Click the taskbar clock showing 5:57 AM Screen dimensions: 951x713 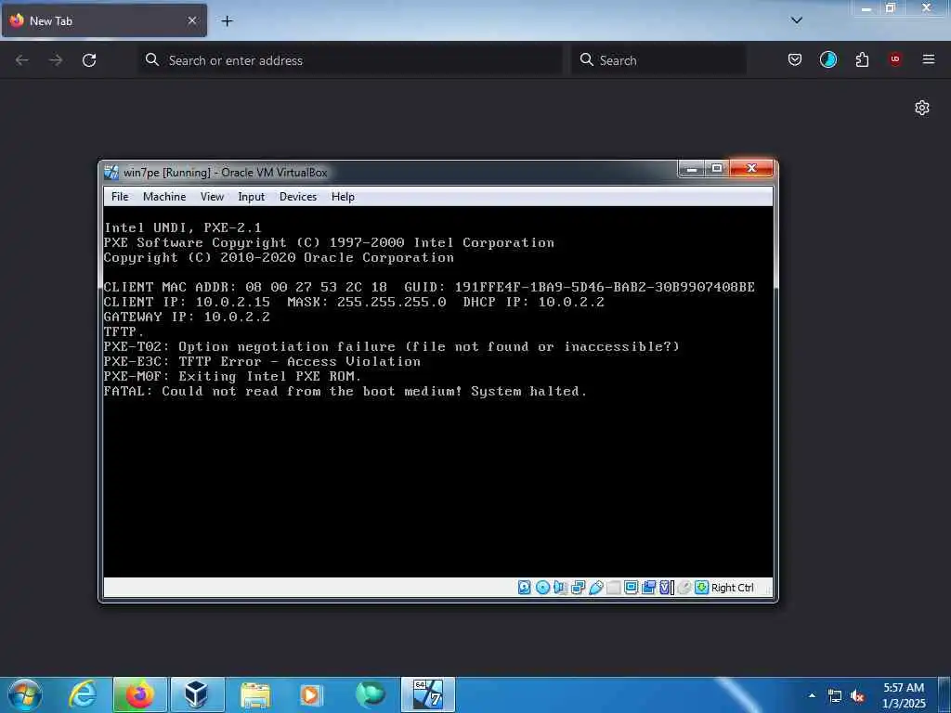(904, 695)
